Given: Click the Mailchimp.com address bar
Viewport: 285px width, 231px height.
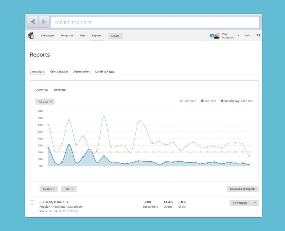Looking at the screenshot, I should pyautogui.click(x=155, y=22).
